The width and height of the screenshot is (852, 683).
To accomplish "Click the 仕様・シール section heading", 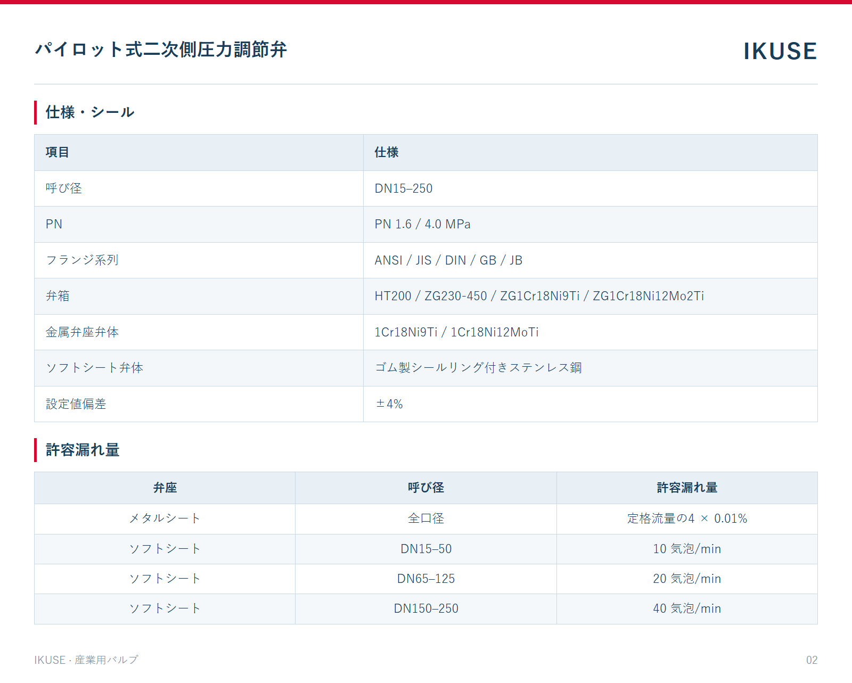I will (90, 112).
